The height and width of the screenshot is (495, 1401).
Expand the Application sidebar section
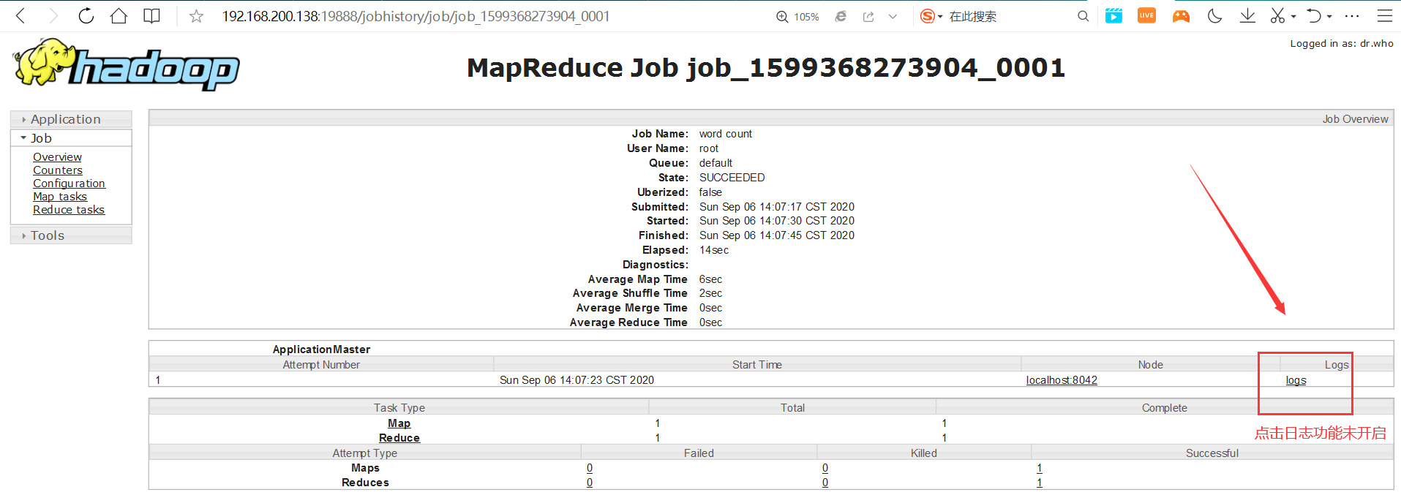[66, 119]
